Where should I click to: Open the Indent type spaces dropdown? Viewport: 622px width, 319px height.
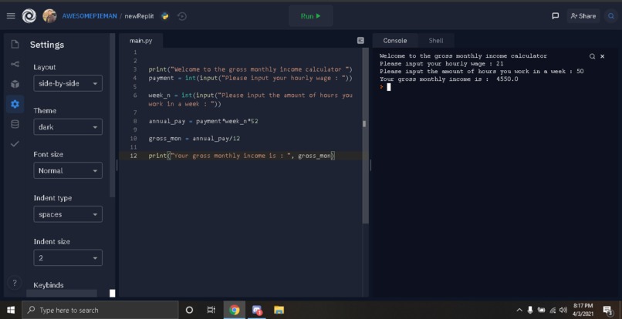[68, 214]
